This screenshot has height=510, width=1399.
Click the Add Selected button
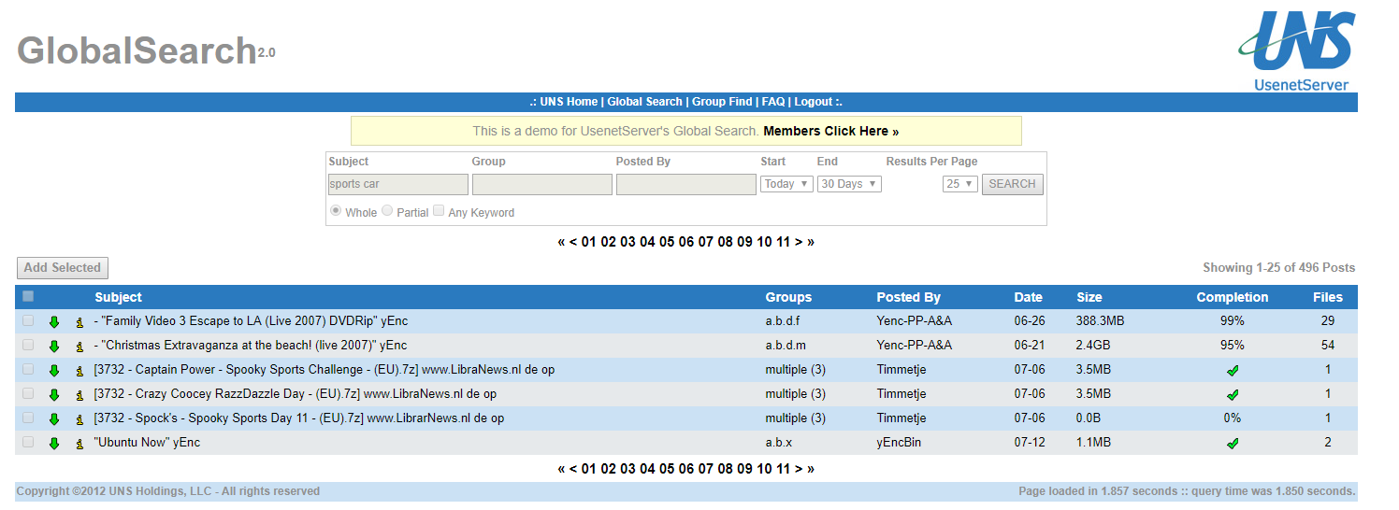63,268
